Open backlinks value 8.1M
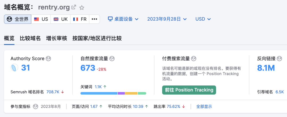Screen dimensions: 287x117 pos(266,68)
